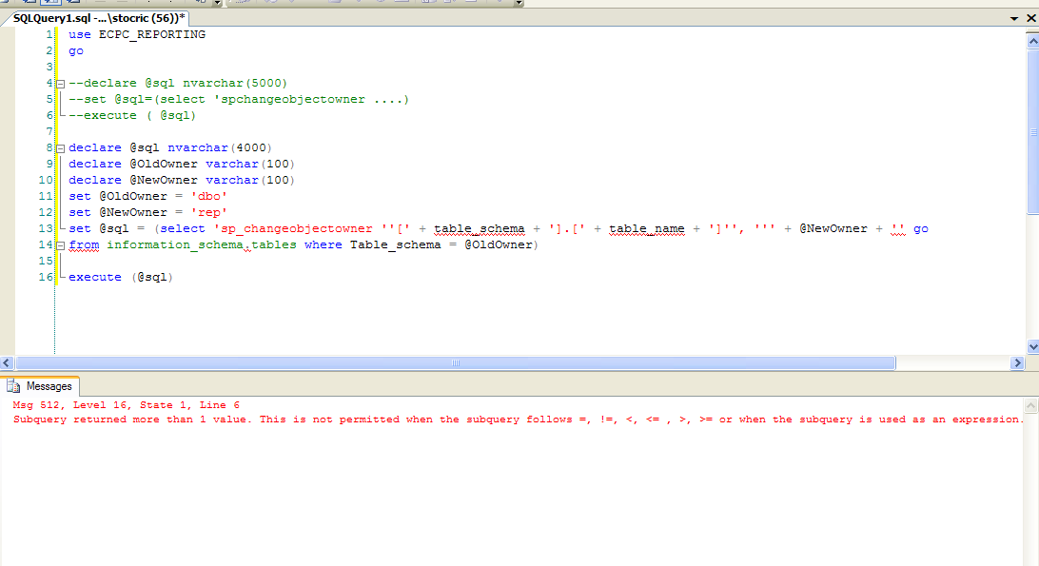Screen dimensions: 1039x566
Task: Click the leftmost toolbar icon
Action: point(6,4)
